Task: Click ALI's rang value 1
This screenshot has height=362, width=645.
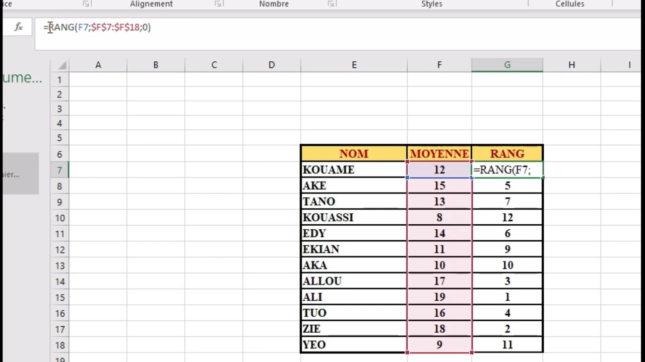Action: (507, 297)
